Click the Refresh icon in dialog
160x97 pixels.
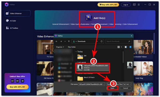(102, 41)
